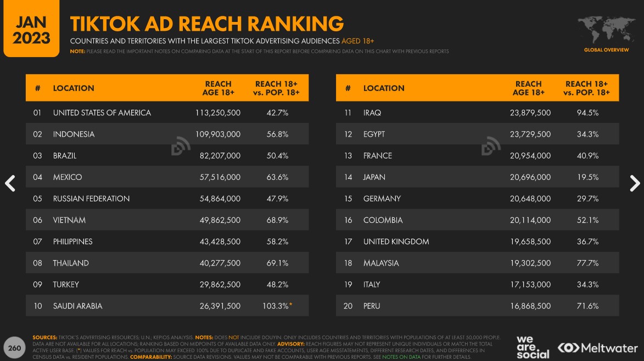Select the Iraq row
The height and width of the screenshot is (361, 644).
477,112
